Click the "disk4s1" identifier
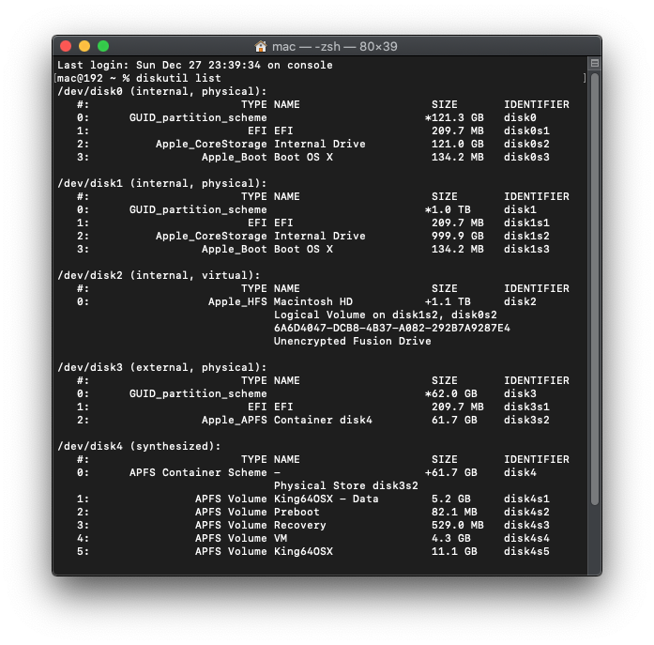 (x=526, y=499)
